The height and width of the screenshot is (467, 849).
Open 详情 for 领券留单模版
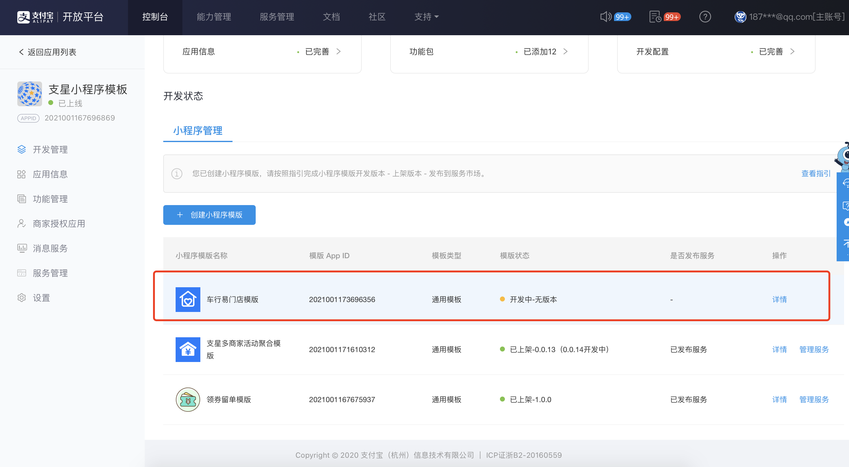point(779,399)
